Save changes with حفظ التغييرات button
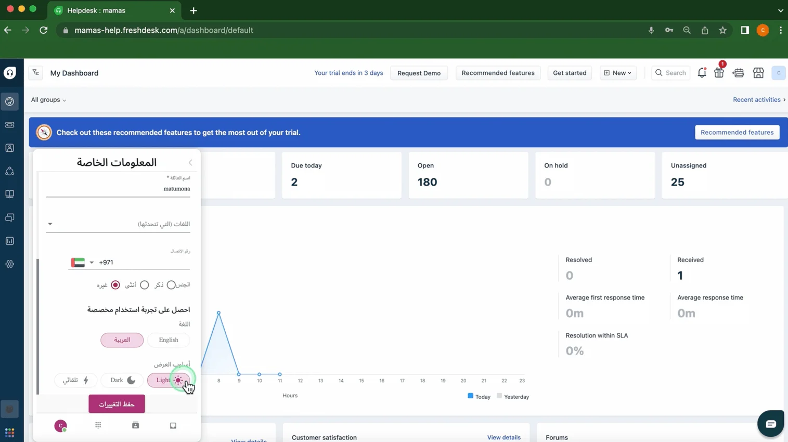This screenshot has width=788, height=442. [x=117, y=404]
